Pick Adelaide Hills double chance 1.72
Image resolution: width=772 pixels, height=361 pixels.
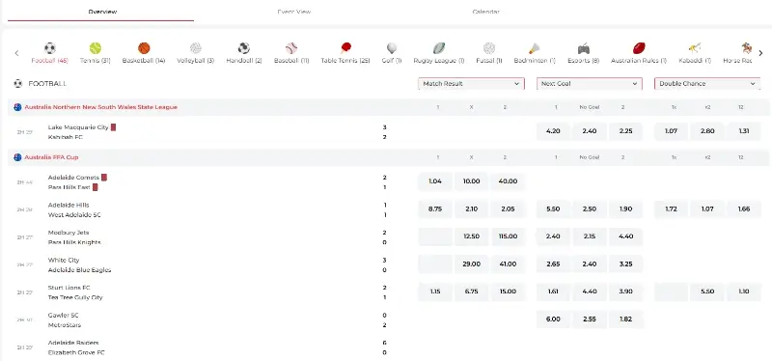(671, 208)
